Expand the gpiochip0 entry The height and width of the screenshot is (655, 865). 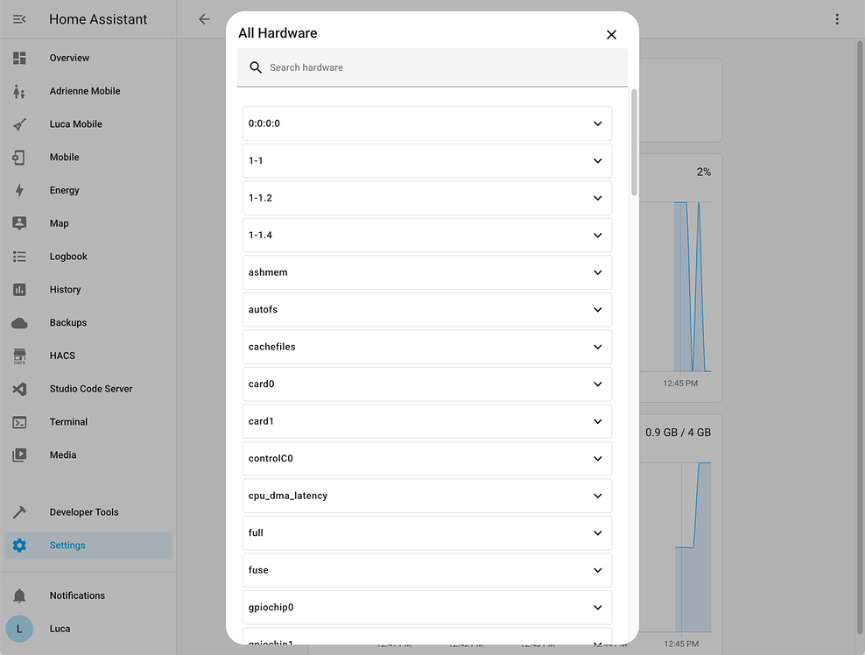tap(426, 607)
